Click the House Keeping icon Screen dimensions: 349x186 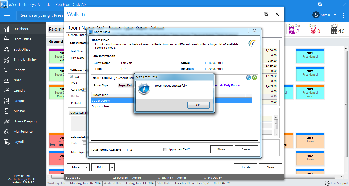[6, 121]
